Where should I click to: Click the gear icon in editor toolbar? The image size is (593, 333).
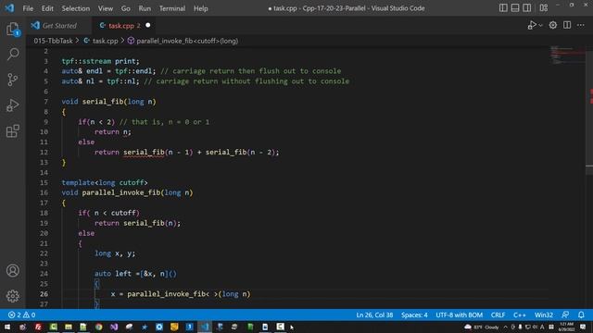coord(553,25)
